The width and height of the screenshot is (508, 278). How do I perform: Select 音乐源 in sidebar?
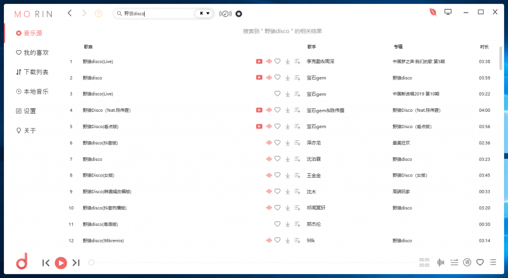[29, 33]
